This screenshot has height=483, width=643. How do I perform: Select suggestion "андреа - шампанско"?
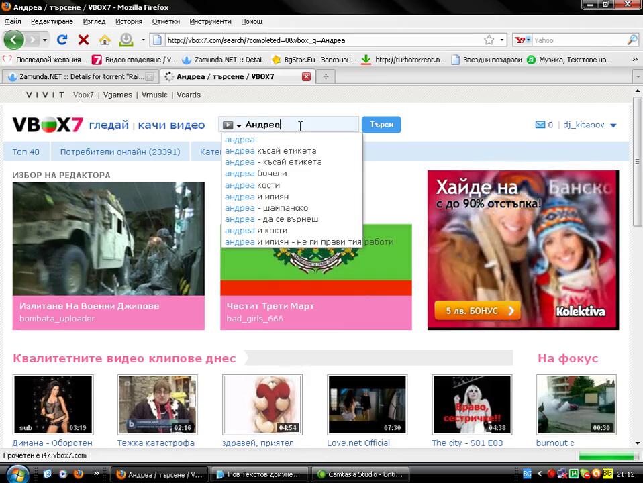pos(266,208)
